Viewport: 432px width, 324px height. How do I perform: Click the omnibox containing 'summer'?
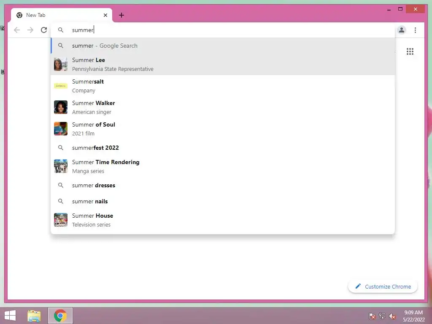click(x=223, y=30)
